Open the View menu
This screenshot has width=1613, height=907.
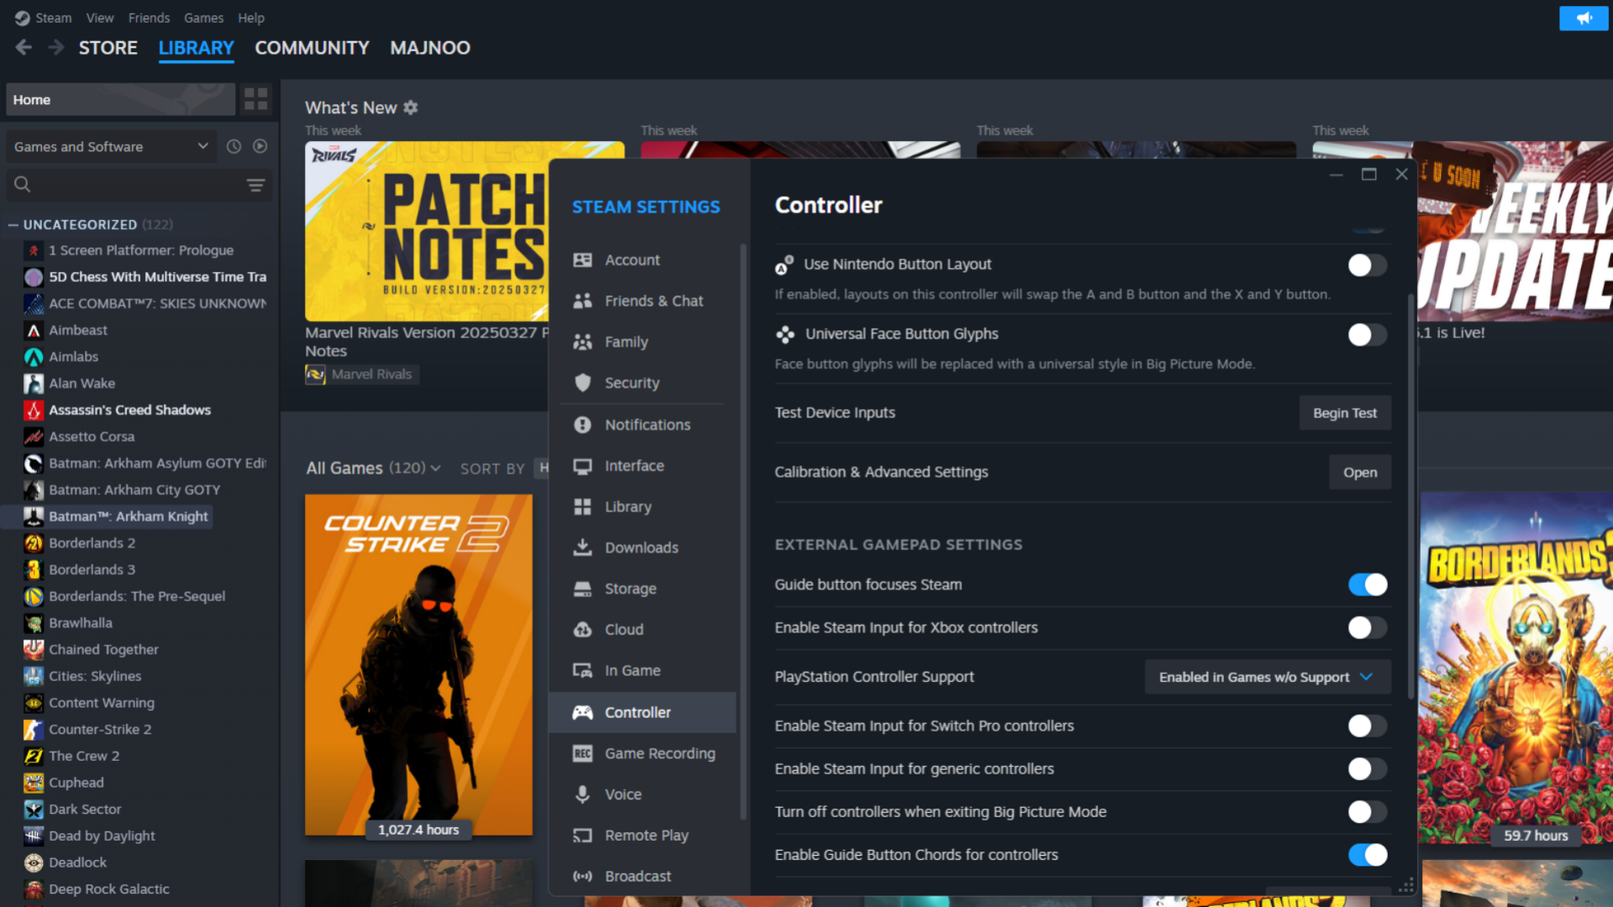tap(100, 18)
